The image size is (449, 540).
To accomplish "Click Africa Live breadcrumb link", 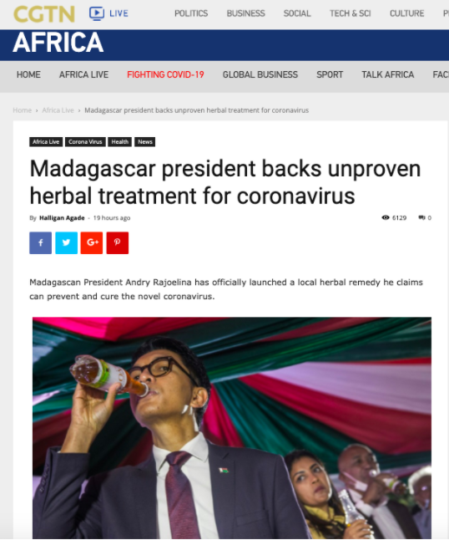I will (x=58, y=110).
